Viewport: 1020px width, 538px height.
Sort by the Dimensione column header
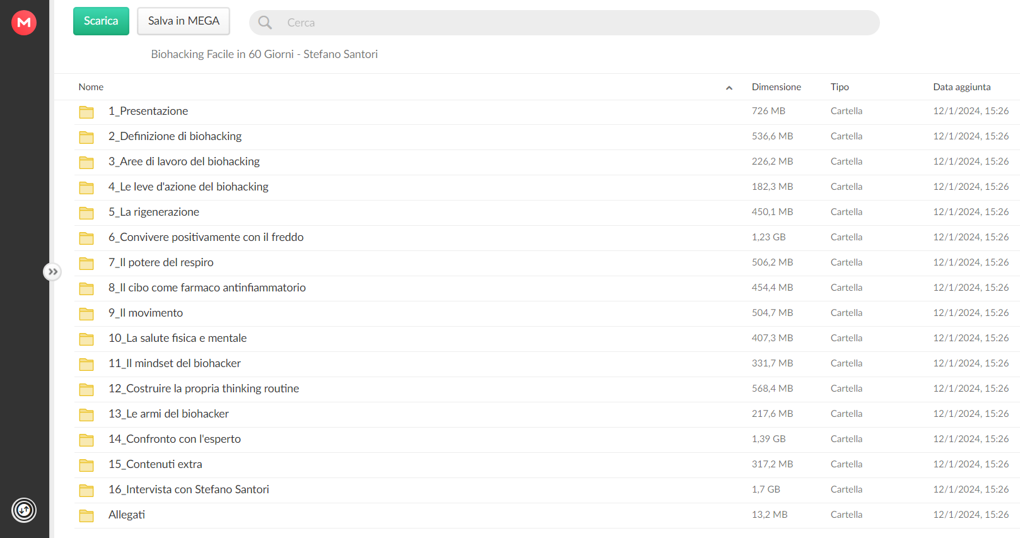pos(777,87)
